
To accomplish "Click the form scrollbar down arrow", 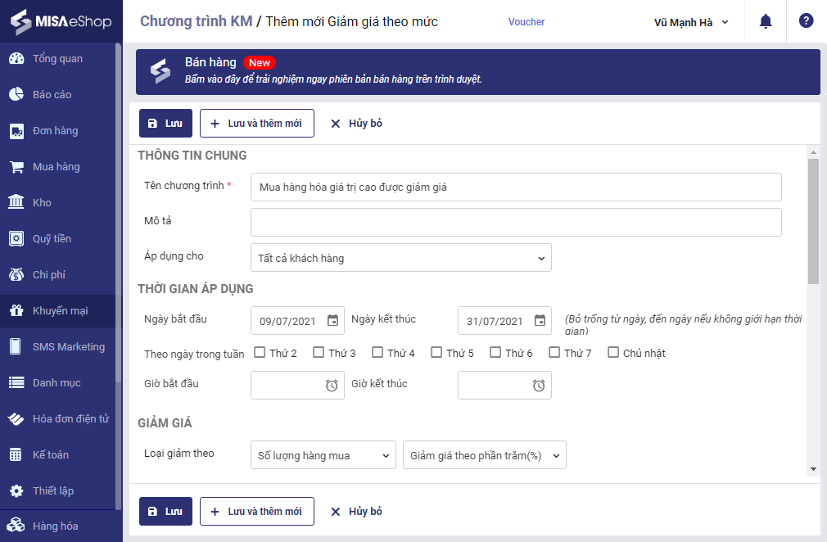I will (813, 468).
